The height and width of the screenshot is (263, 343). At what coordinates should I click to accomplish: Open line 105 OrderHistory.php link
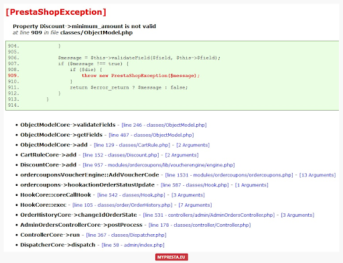pos(123,205)
